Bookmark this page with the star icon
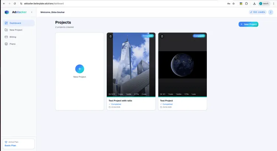This screenshot has height=151, width=277. 233,4
